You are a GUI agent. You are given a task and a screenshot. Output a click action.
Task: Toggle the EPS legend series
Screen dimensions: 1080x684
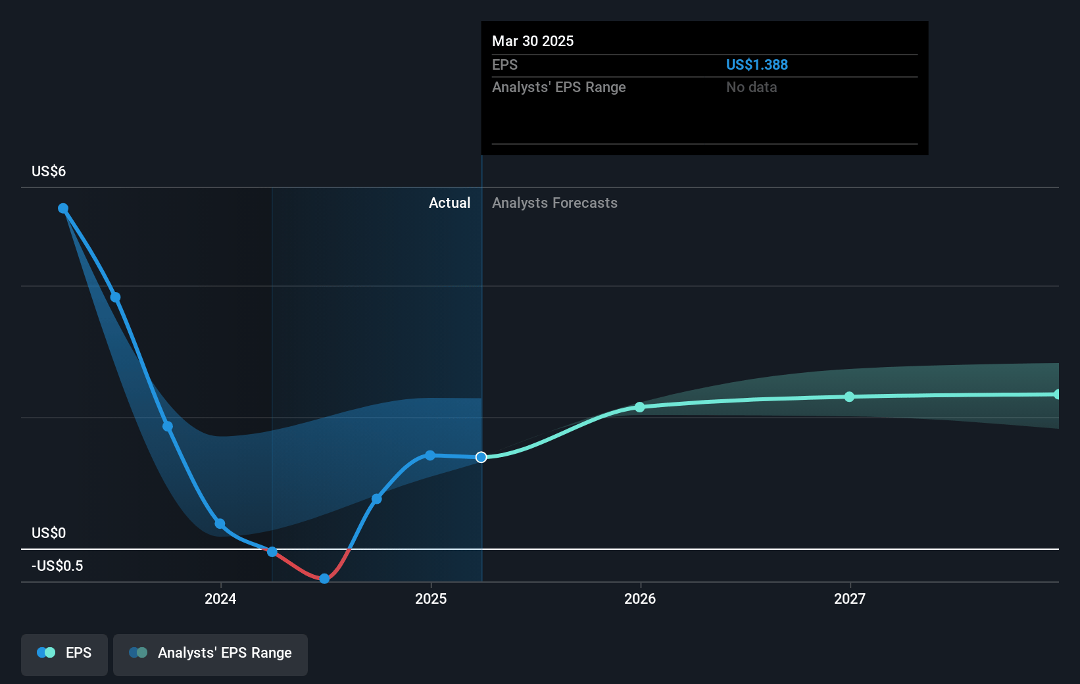point(64,654)
